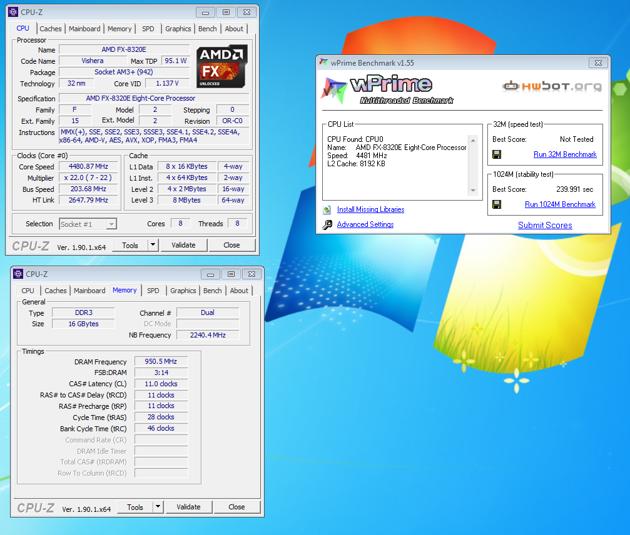Click the Bus Speed value 203.68 MHz

[88, 189]
